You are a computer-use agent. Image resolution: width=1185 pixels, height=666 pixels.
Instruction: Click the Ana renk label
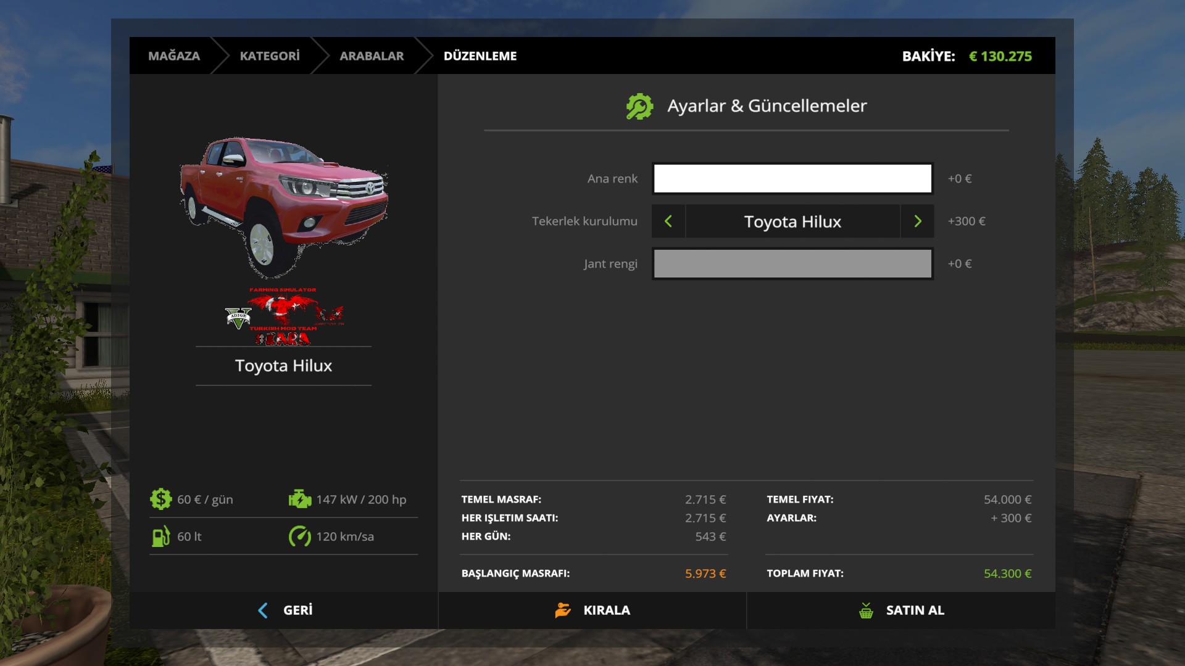[612, 179]
